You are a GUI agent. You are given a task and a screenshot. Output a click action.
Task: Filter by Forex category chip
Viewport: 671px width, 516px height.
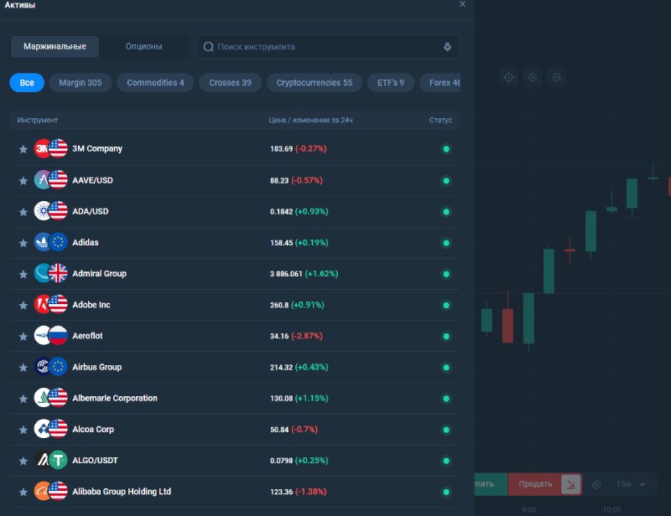pos(440,83)
